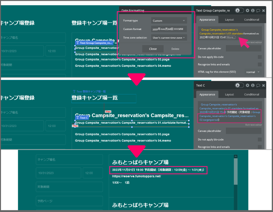Viewport: 273px width, 212px height.
Task: Toggle the lock switch in the Text C panel
Action: (239, 85)
